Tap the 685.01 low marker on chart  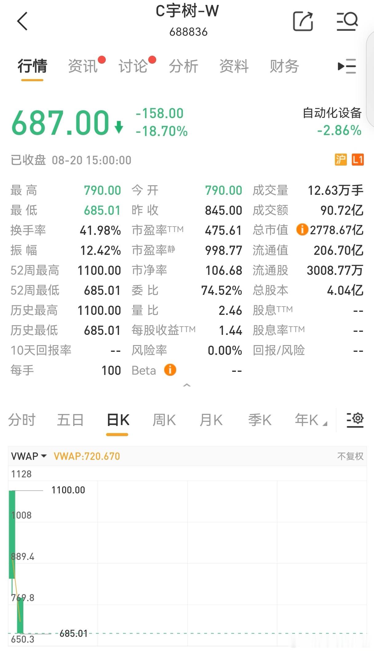click(x=74, y=633)
